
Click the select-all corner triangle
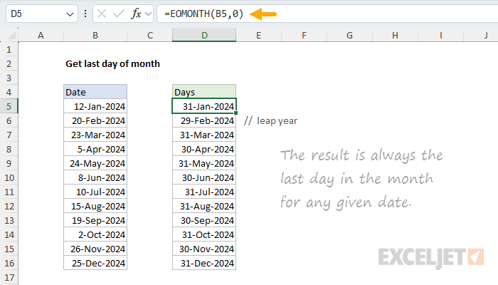coord(11,35)
